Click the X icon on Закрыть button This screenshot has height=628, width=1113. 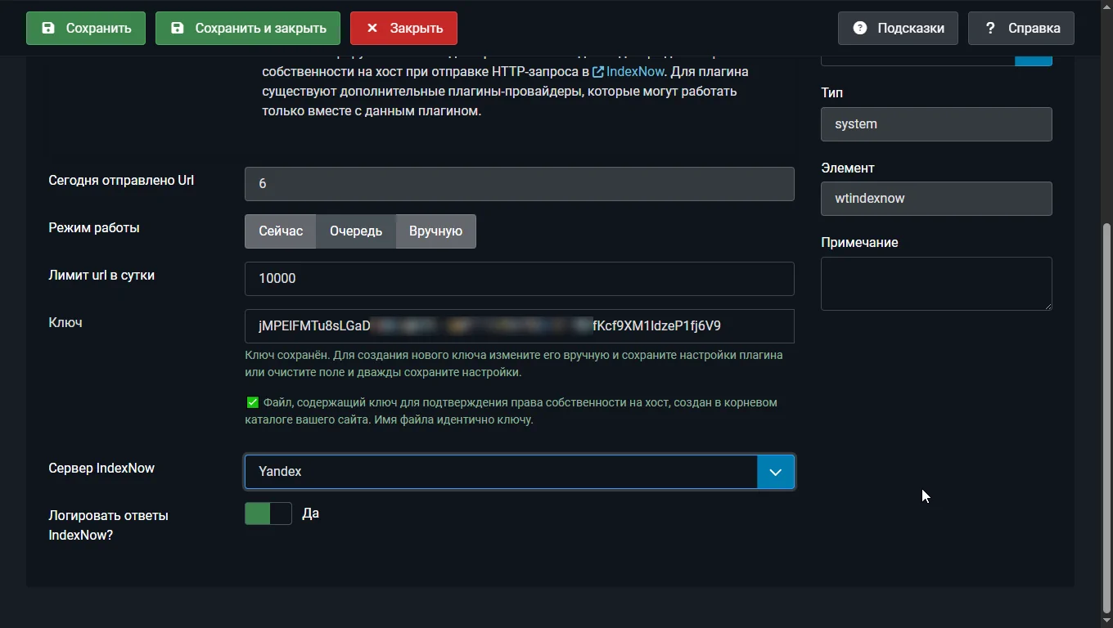372,28
